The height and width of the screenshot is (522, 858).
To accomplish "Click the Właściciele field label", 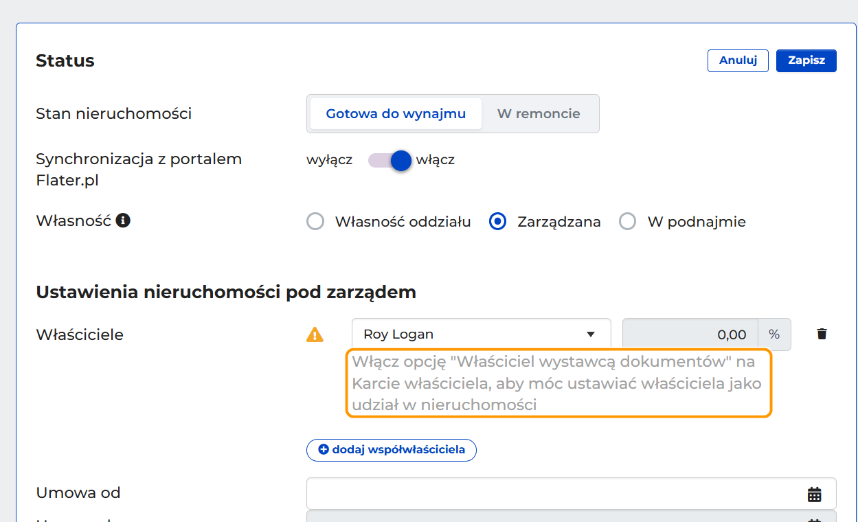I will [x=80, y=334].
